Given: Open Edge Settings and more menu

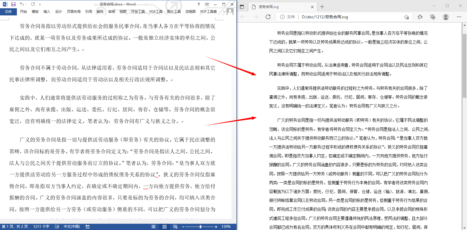Looking at the screenshot, I should tap(459, 17).
